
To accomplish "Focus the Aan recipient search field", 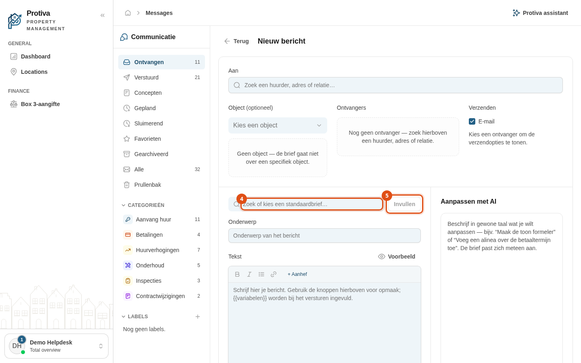I will (x=395, y=85).
